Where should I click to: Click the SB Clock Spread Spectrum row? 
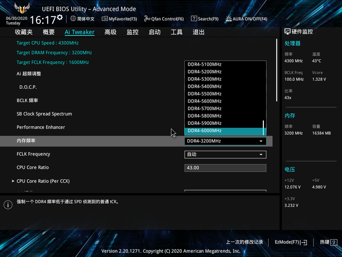pos(45,114)
